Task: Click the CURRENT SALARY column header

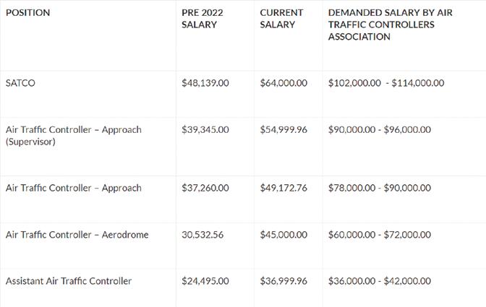Action: [281, 19]
